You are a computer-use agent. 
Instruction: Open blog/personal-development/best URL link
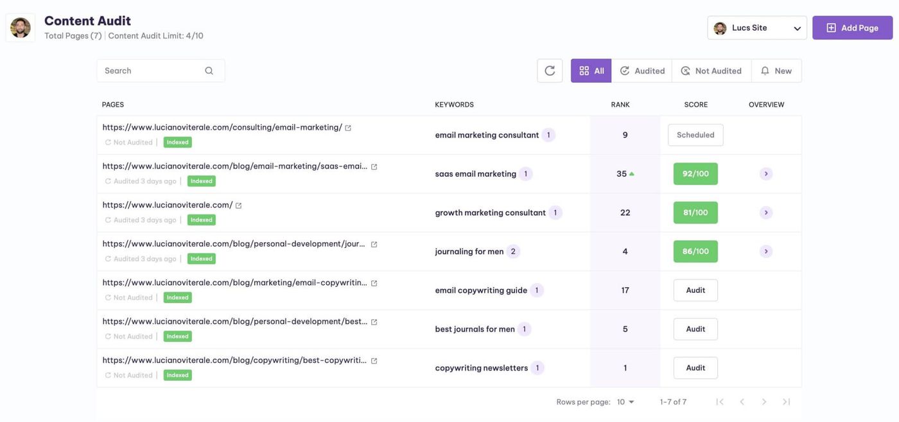tap(235, 322)
